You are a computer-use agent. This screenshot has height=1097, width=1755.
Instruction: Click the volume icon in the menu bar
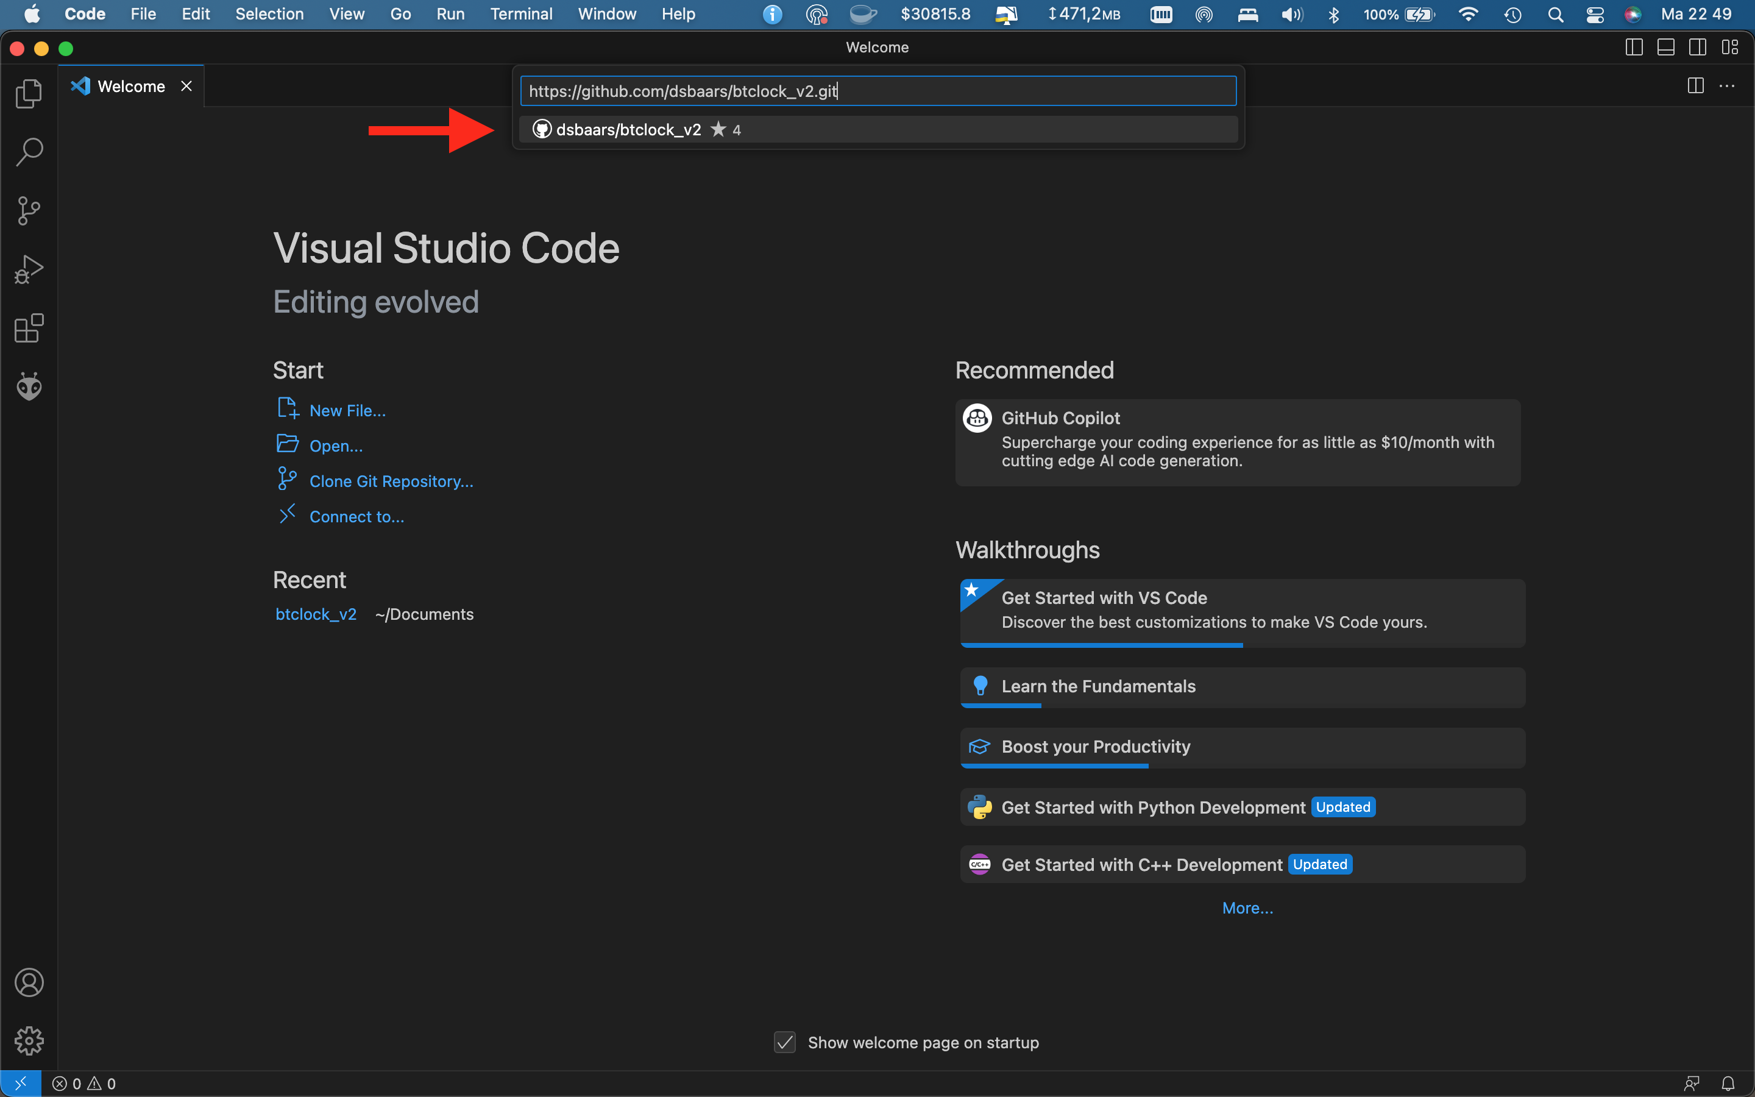(x=1292, y=15)
